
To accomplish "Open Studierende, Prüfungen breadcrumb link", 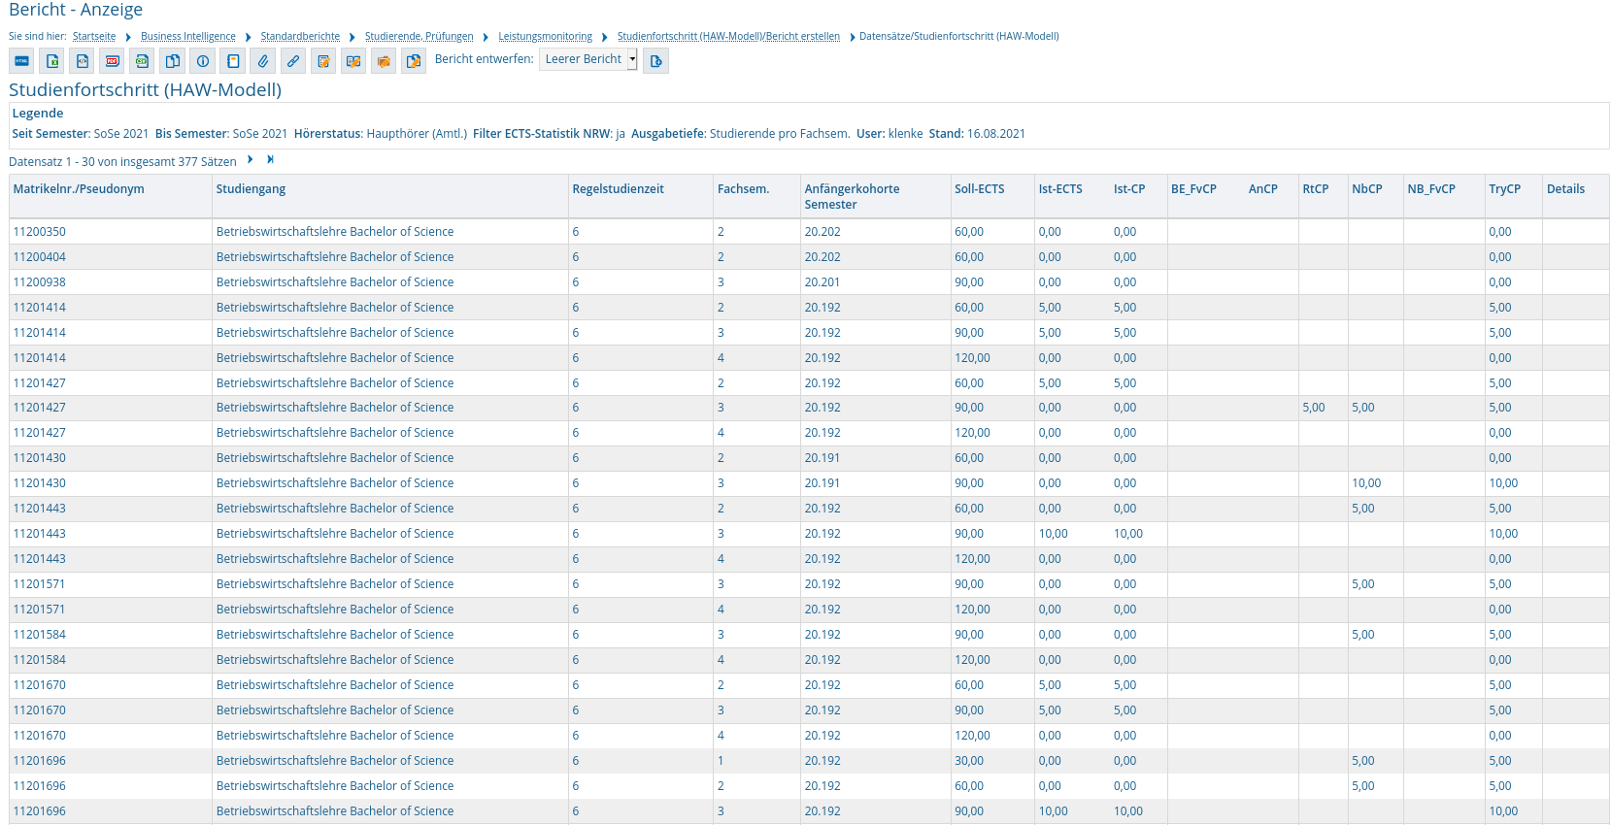I will coord(420,37).
